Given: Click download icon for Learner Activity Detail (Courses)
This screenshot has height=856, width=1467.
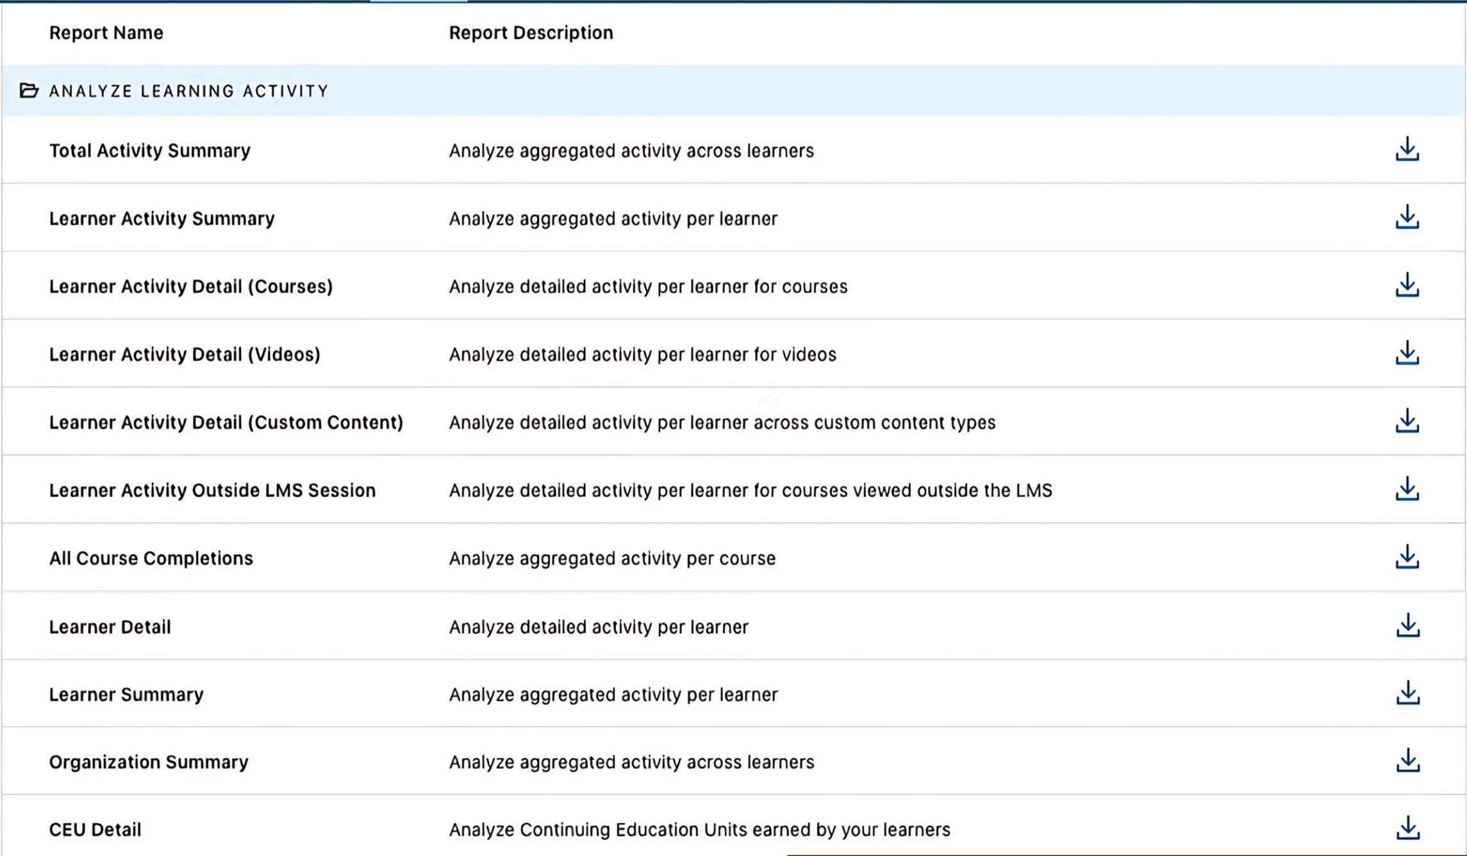Looking at the screenshot, I should (x=1407, y=285).
